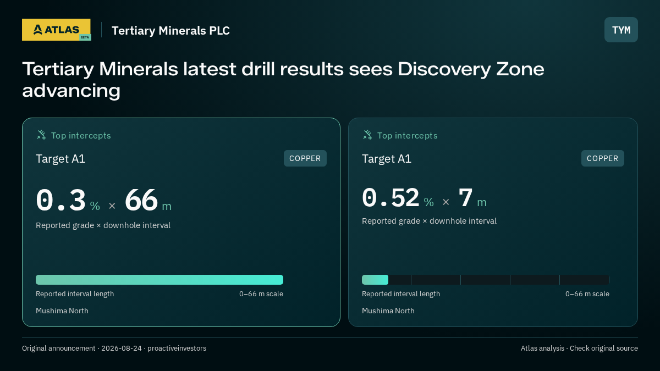Click the COPPER tag on the 7 m card
660x371 pixels.
coord(603,158)
